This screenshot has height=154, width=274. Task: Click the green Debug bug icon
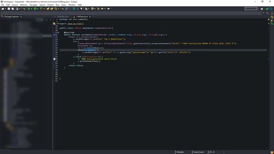tap(29, 9)
